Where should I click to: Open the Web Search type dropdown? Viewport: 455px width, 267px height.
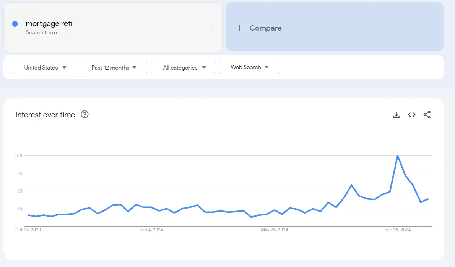tap(249, 67)
